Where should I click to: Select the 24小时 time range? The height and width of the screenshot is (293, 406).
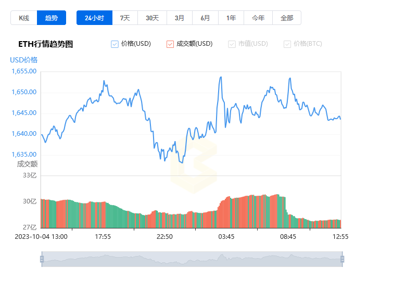95,18
